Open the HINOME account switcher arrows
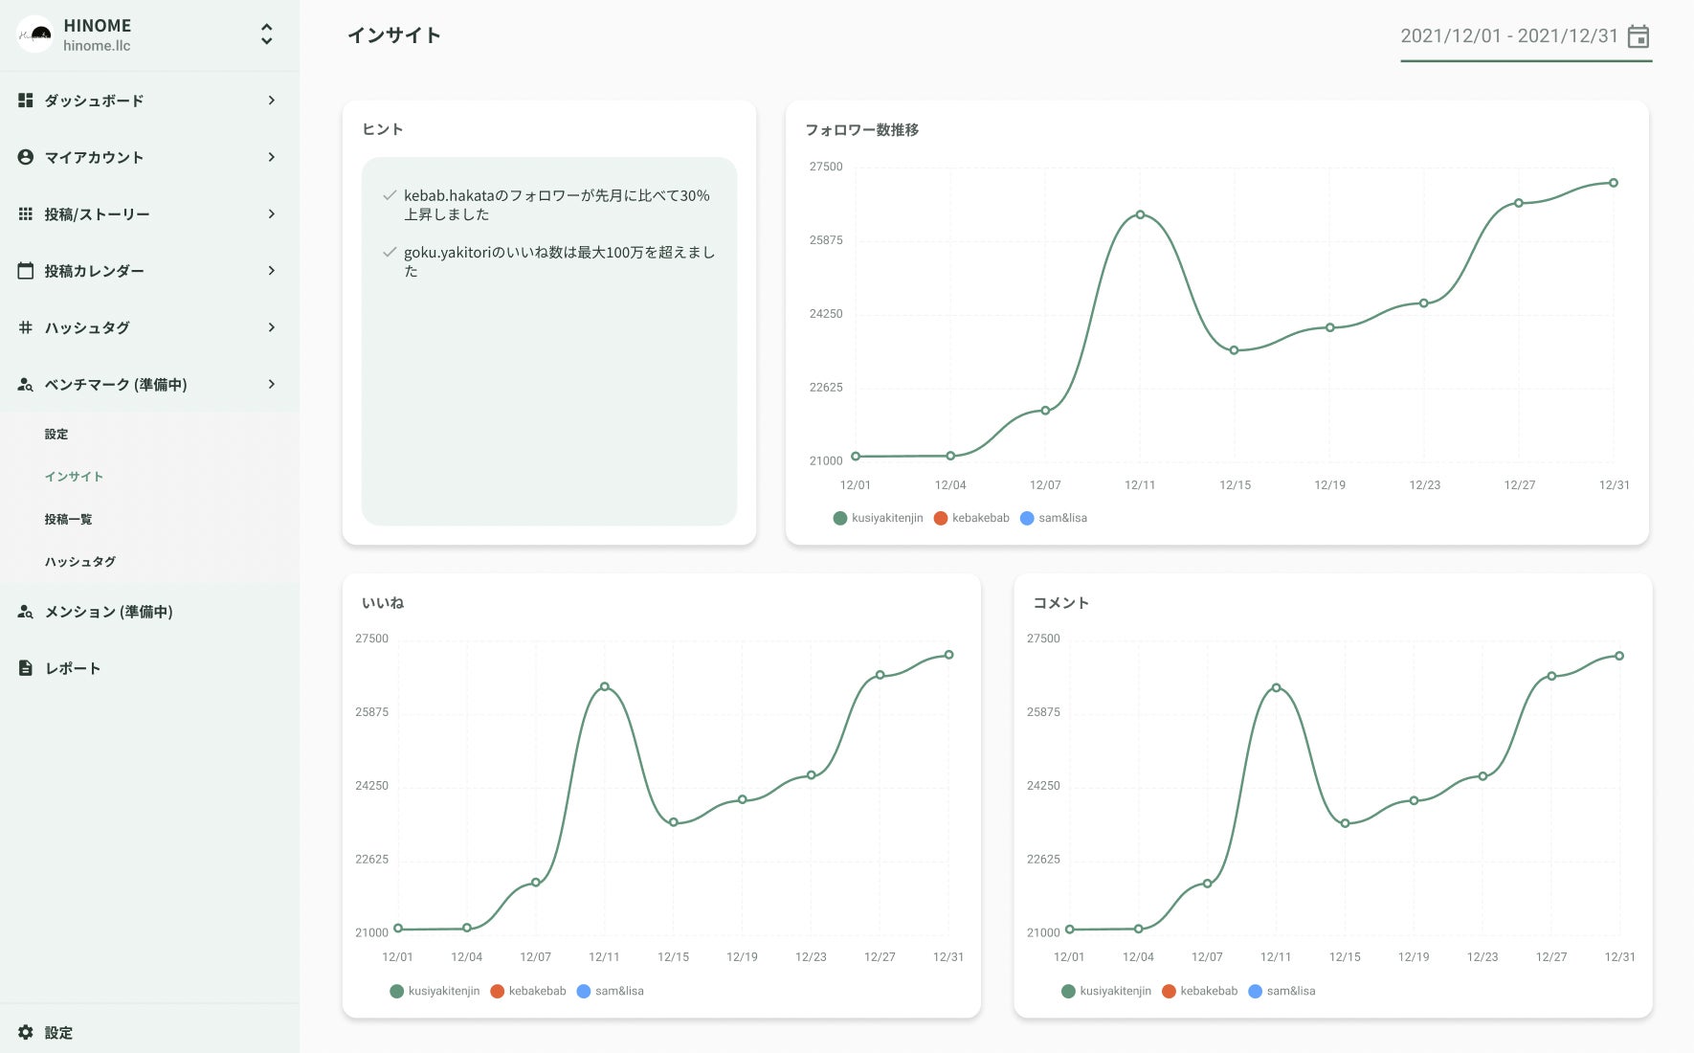 (x=267, y=34)
